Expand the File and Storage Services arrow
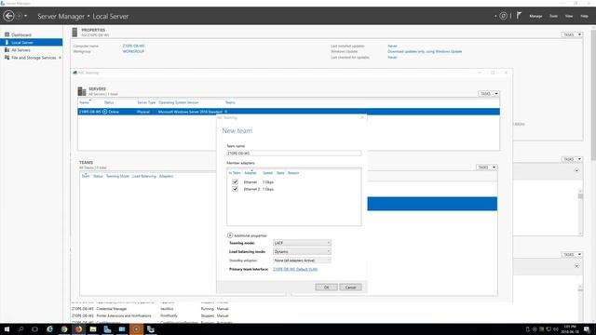 pyautogui.click(x=60, y=58)
